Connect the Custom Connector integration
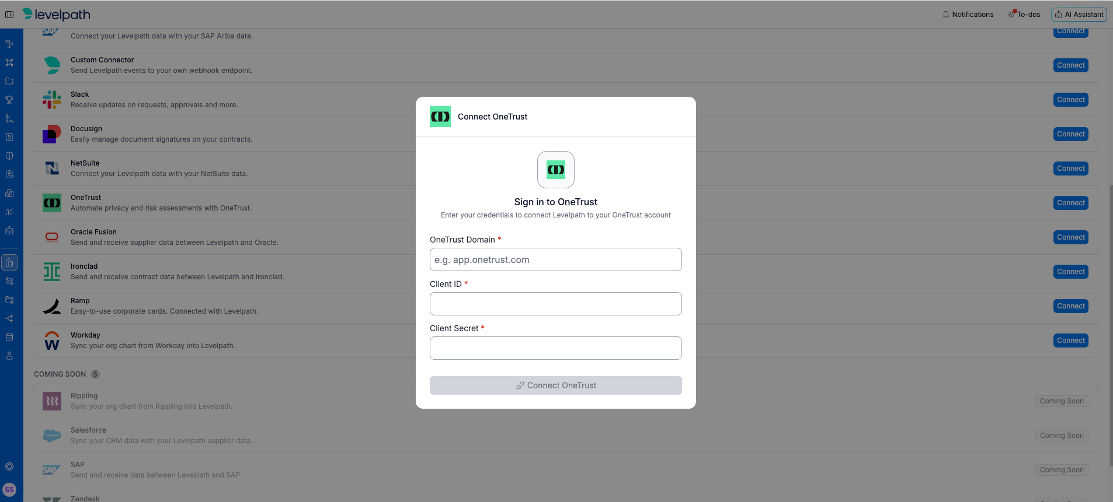The height and width of the screenshot is (502, 1113). click(1071, 65)
